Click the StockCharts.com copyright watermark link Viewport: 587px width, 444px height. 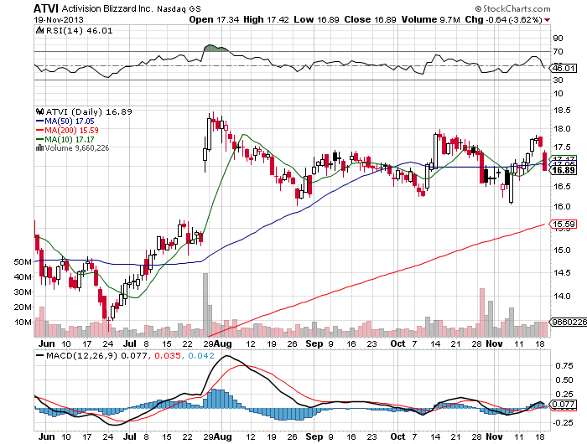pos(512,8)
